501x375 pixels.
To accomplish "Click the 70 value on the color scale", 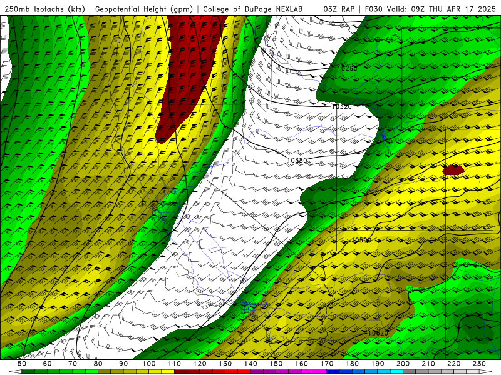I will 73,364.
